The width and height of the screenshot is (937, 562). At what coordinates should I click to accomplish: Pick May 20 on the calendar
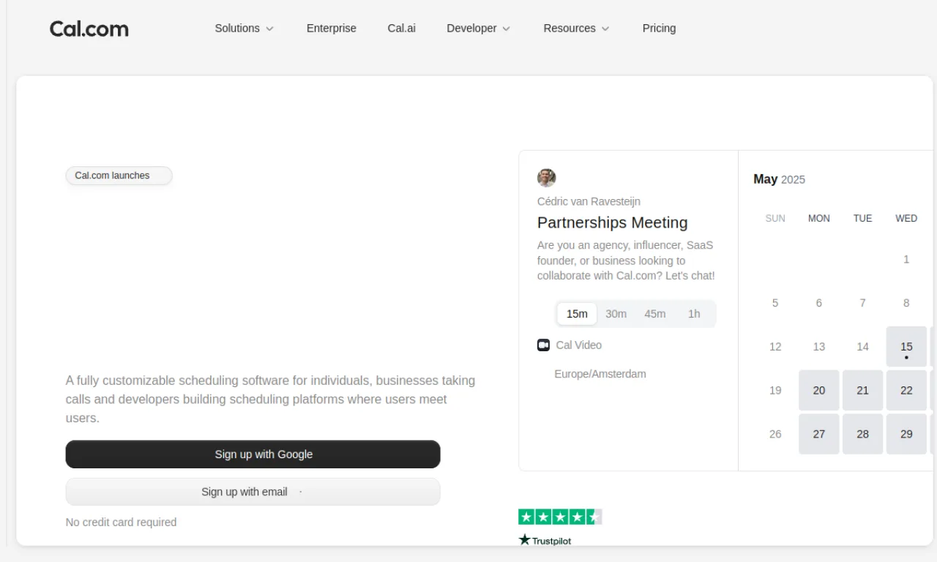click(819, 391)
